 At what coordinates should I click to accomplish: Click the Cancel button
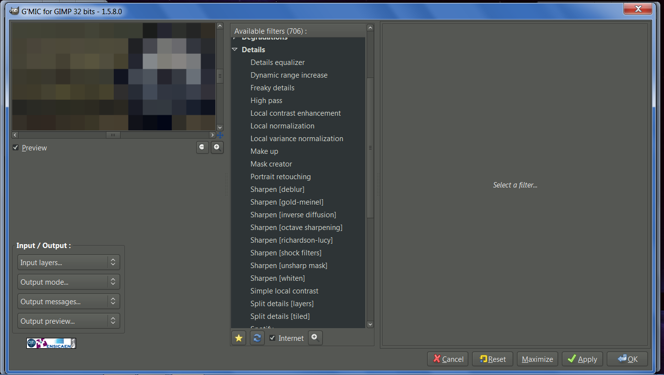[448, 359]
